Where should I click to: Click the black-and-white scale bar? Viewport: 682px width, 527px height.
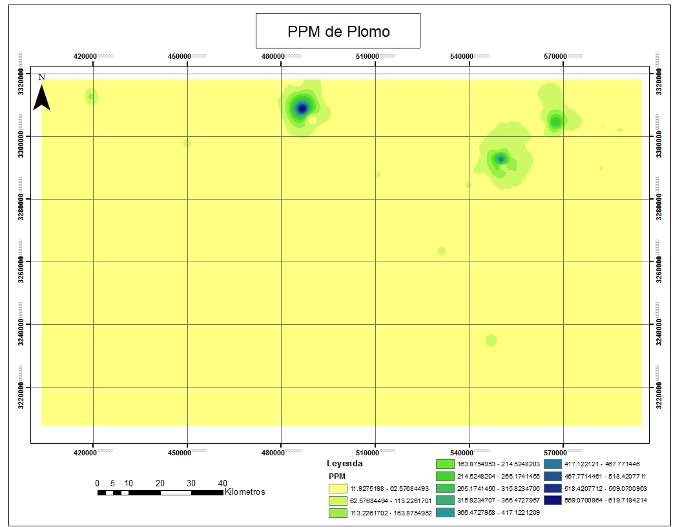[x=160, y=493]
